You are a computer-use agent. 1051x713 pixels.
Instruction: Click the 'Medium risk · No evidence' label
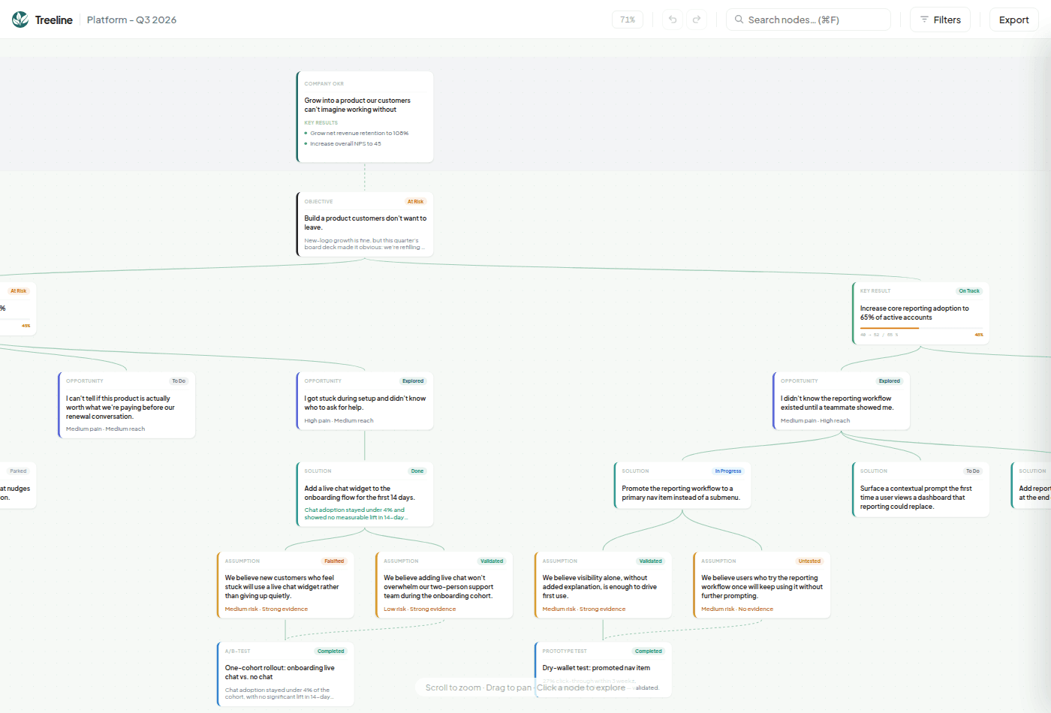(x=737, y=609)
